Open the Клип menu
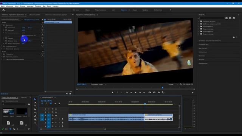 (x=17, y=6)
